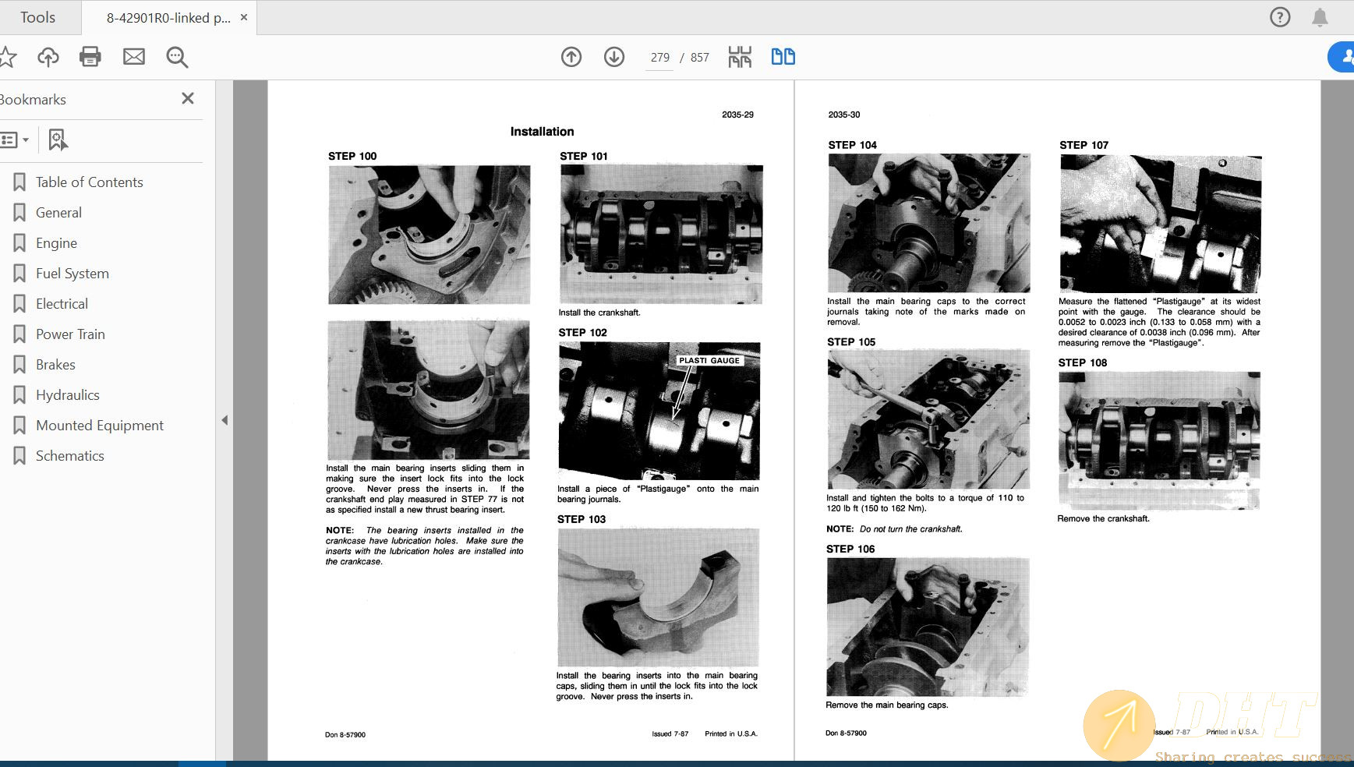Click the upload to cloud icon
This screenshot has height=767, width=1354.
click(48, 57)
